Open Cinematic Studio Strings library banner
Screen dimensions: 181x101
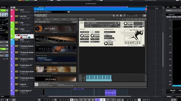[56, 59]
